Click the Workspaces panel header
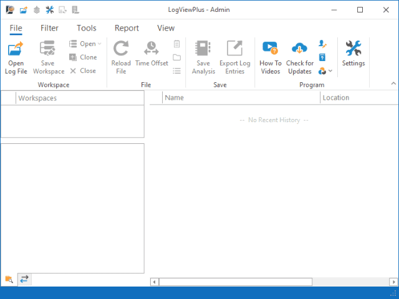 [x=79, y=98]
